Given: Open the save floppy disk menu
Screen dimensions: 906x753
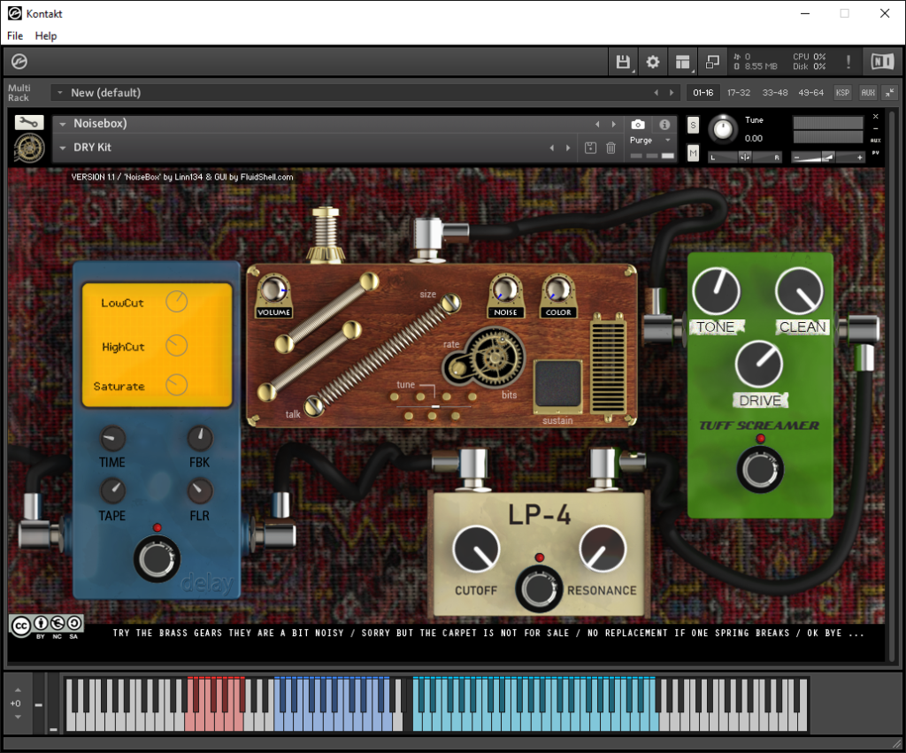Looking at the screenshot, I should [x=623, y=62].
